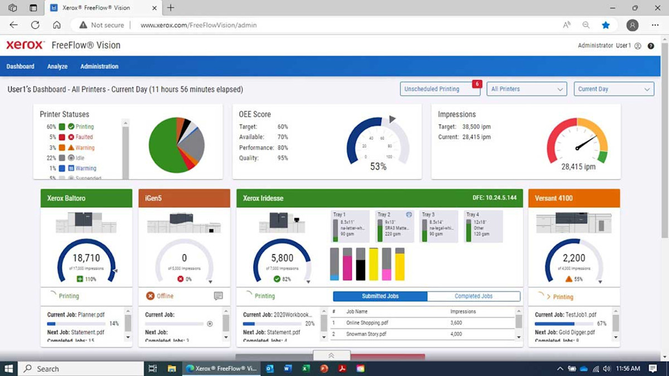
Task: Select the Completed Jobs tab
Action: (x=473, y=296)
